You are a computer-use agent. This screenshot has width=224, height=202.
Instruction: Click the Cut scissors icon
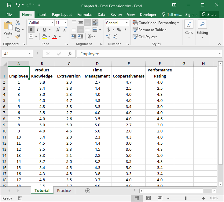pyautogui.click(x=17, y=23)
